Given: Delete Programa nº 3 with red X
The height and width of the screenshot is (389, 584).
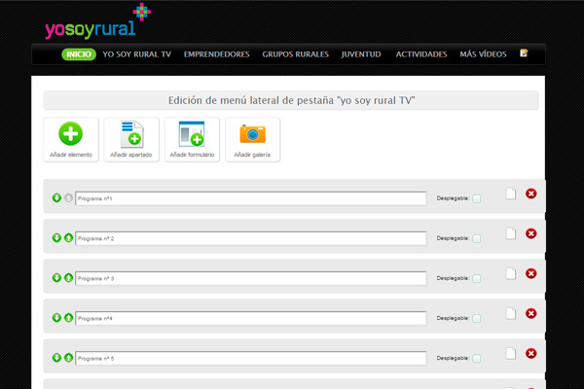Looking at the screenshot, I should [531, 273].
